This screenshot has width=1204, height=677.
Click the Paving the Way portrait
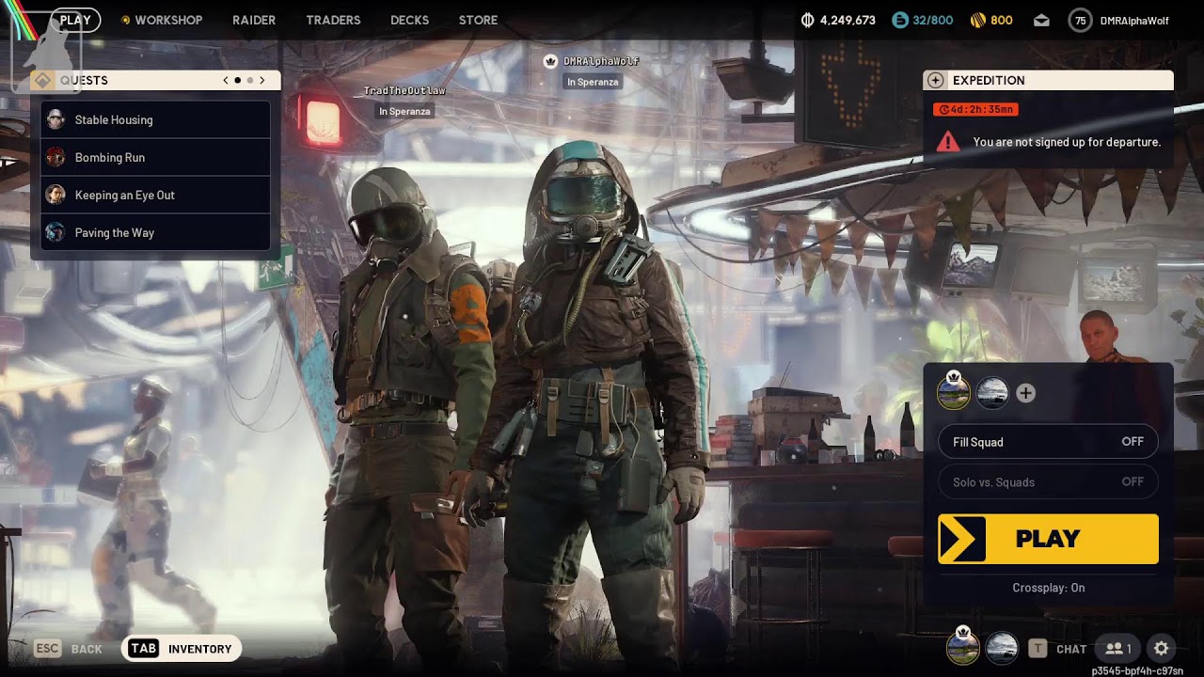(55, 232)
